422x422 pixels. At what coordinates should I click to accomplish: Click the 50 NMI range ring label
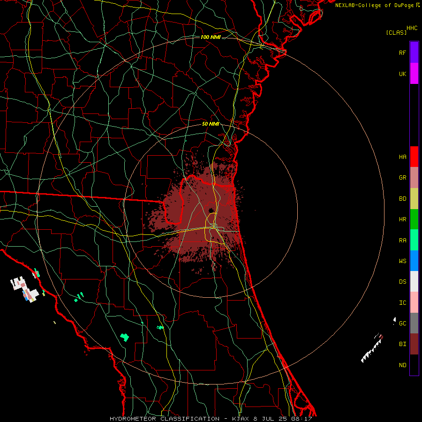click(x=211, y=124)
